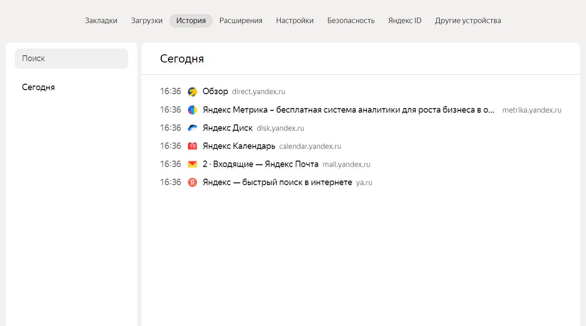Screen dimensions: 586x326
Task: Click the red Я favicon next to ya.ru entry
Action: coord(192,182)
